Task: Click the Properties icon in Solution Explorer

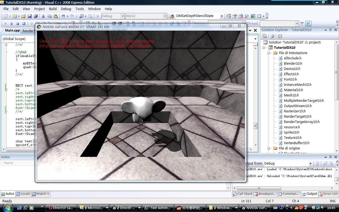Action: pos(264,36)
